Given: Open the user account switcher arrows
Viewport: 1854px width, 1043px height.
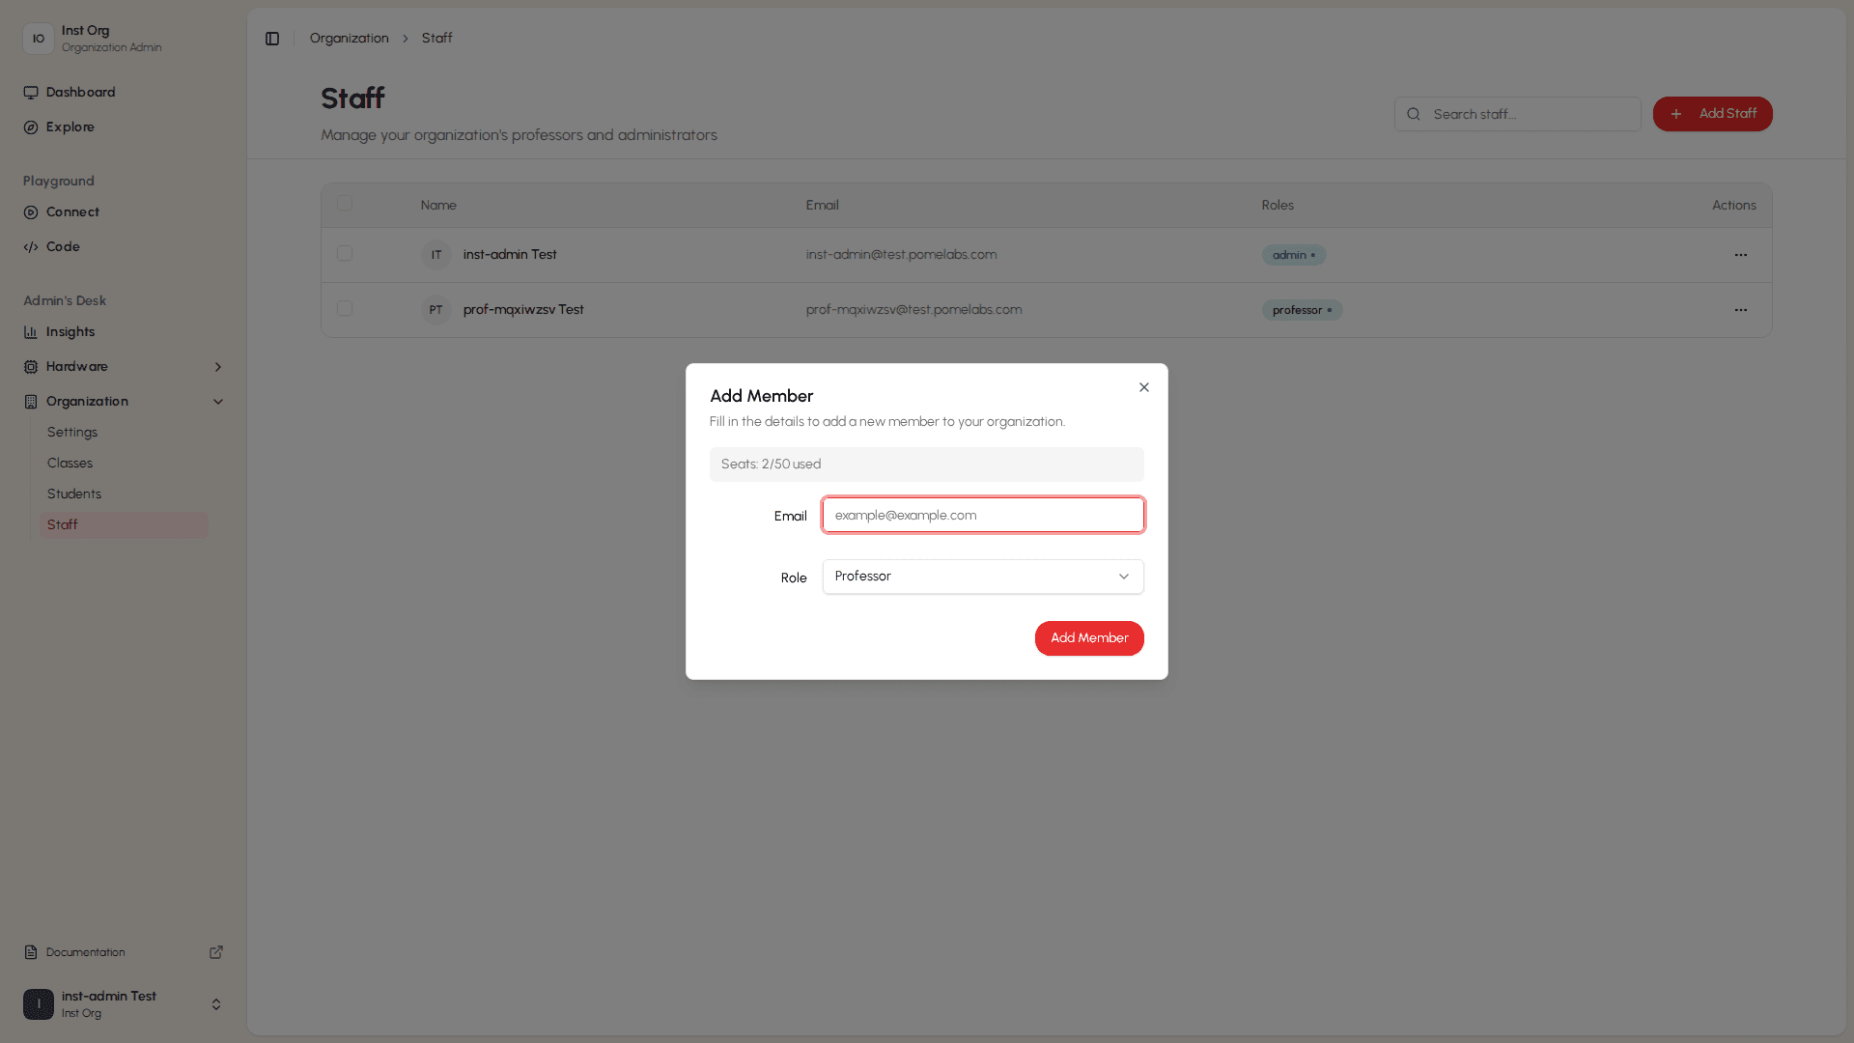Looking at the screenshot, I should 216,1004.
